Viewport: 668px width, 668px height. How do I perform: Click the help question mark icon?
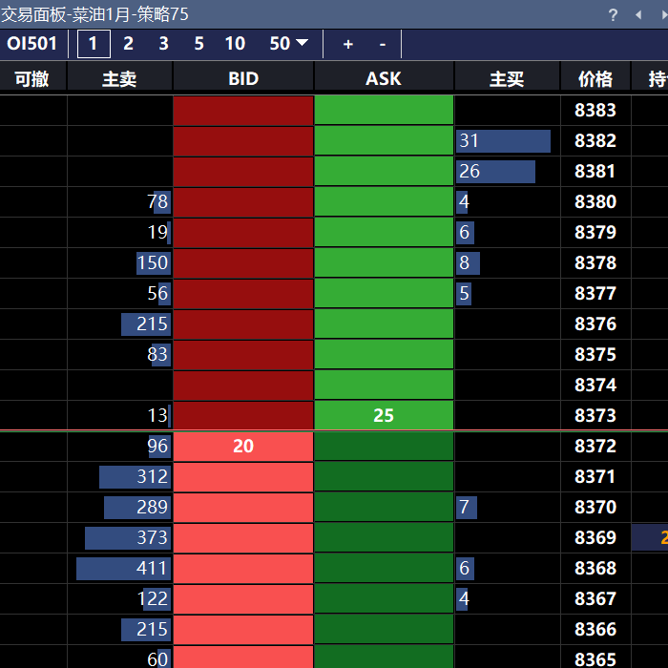614,14
